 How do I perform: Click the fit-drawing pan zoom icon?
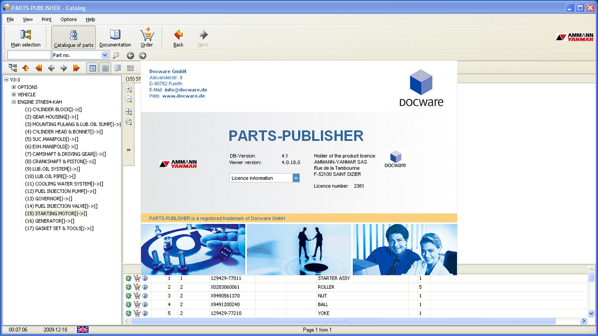128,112
